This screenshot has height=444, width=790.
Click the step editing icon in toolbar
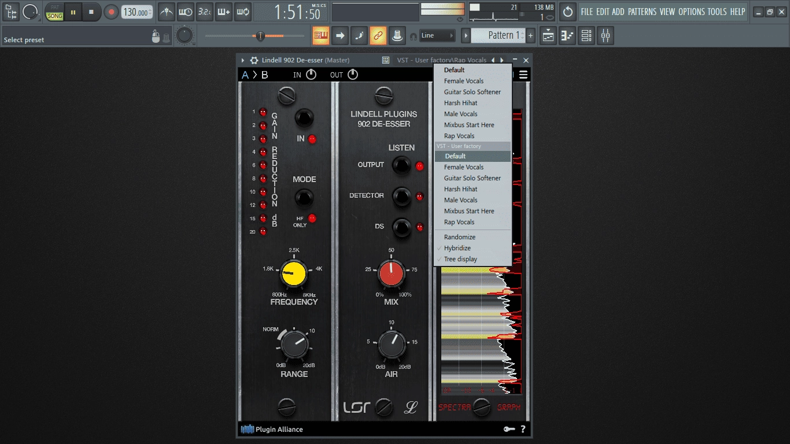[359, 36]
